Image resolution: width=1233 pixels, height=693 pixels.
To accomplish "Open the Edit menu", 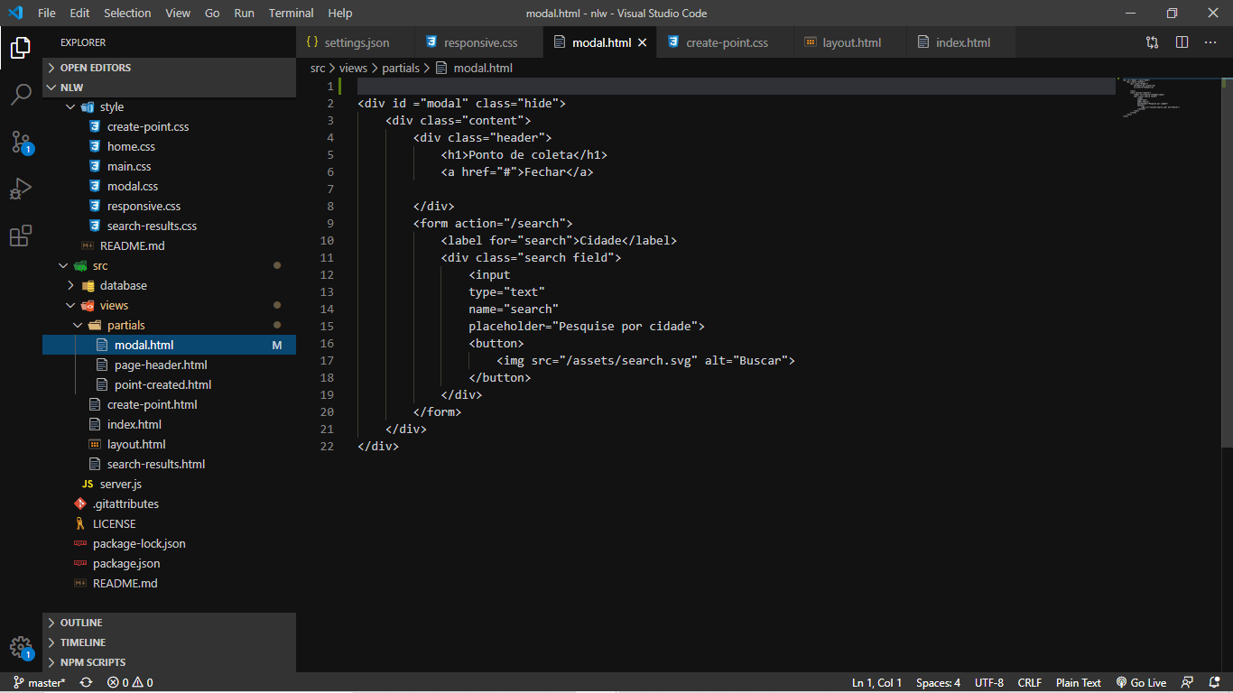I will point(79,13).
